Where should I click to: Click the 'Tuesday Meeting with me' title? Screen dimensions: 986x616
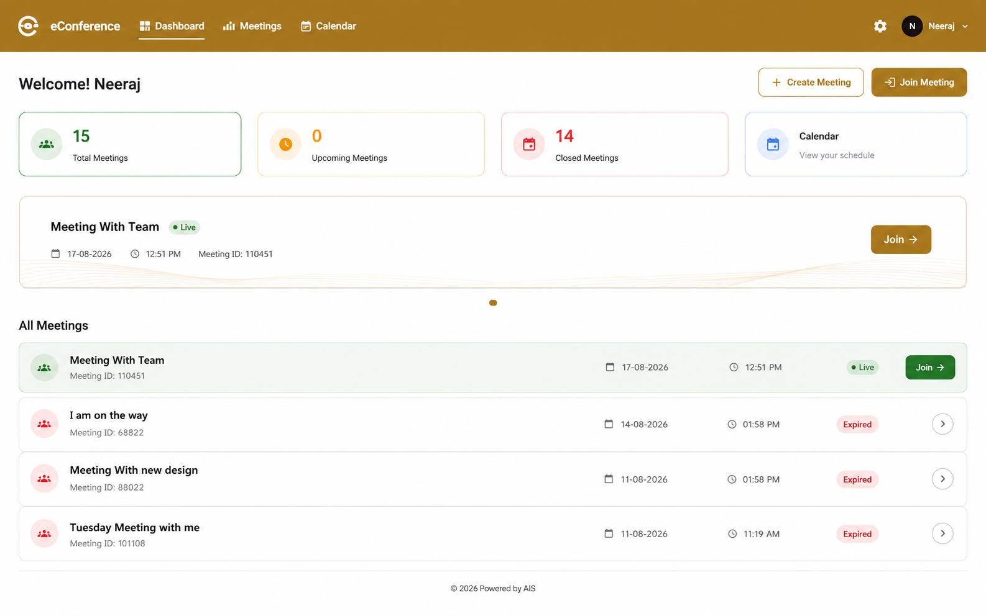pos(135,527)
